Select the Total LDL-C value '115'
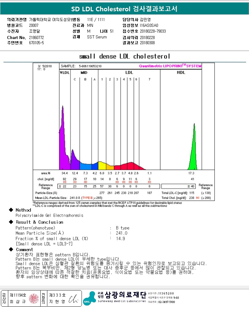The width and height of the screenshot is (249, 310). click(x=192, y=193)
